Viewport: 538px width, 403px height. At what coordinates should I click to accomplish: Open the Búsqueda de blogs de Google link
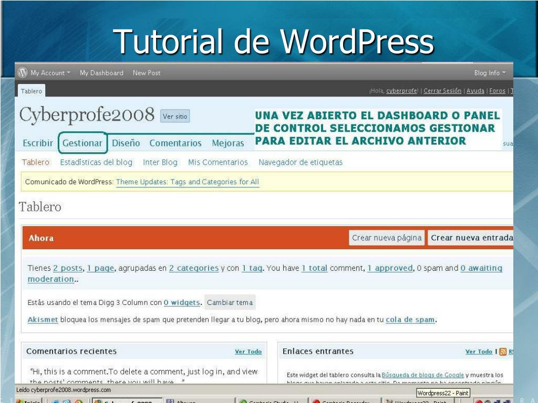(x=422, y=375)
